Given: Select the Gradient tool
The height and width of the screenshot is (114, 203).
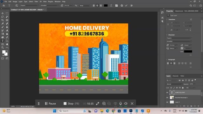Looking at the screenshot, I should pos(3,34).
